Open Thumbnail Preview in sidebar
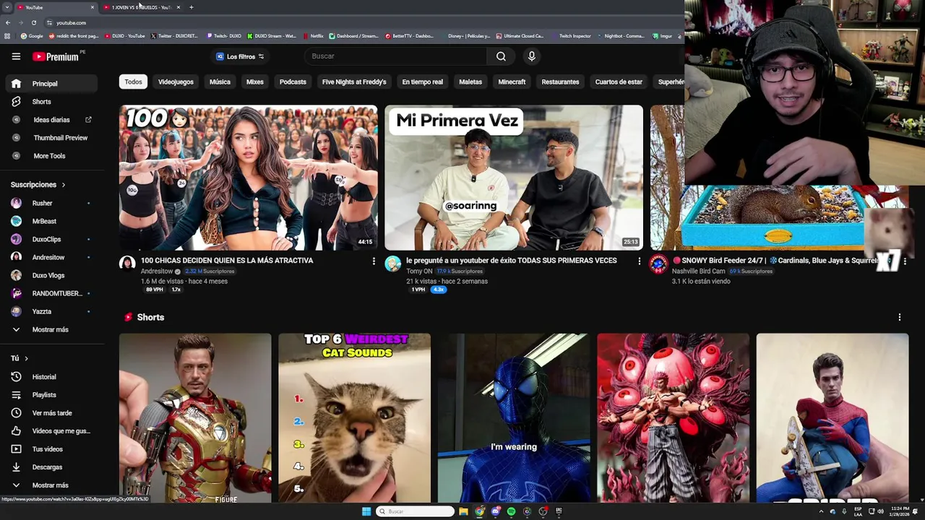The width and height of the screenshot is (925, 520). (x=51, y=138)
